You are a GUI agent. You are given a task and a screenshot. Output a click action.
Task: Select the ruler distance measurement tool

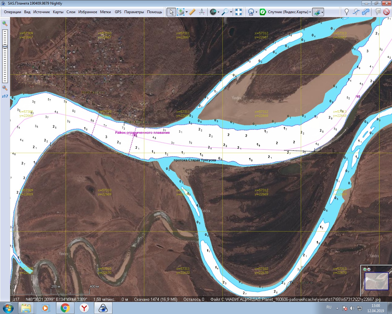click(x=192, y=12)
